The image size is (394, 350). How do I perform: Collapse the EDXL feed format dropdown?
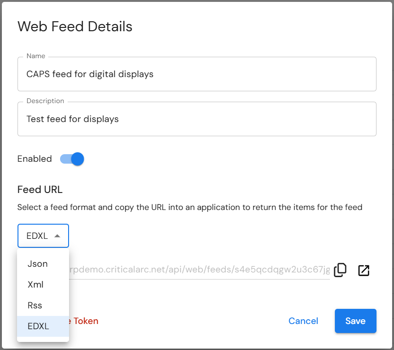click(x=43, y=236)
